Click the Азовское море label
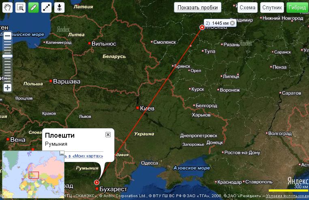 click(x=191, y=168)
